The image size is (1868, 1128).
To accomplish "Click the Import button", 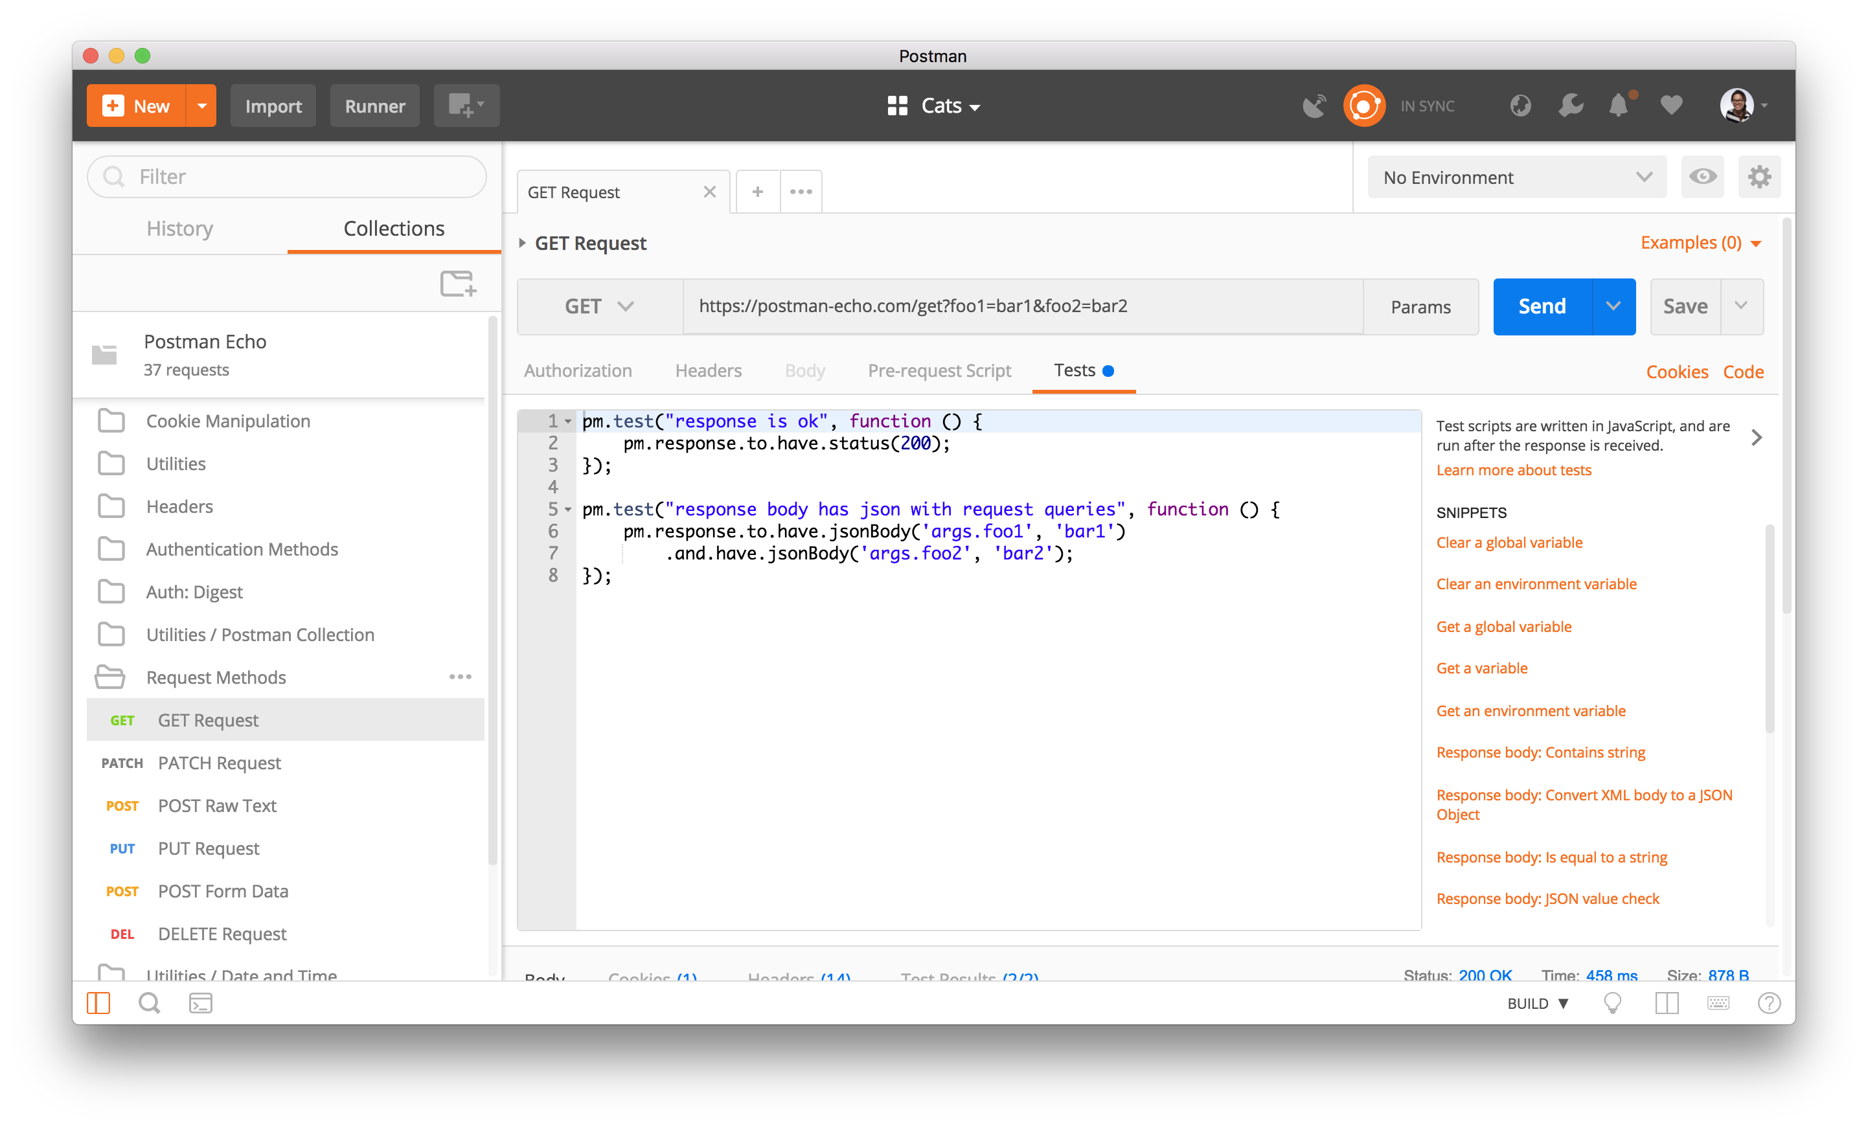I will point(273,106).
